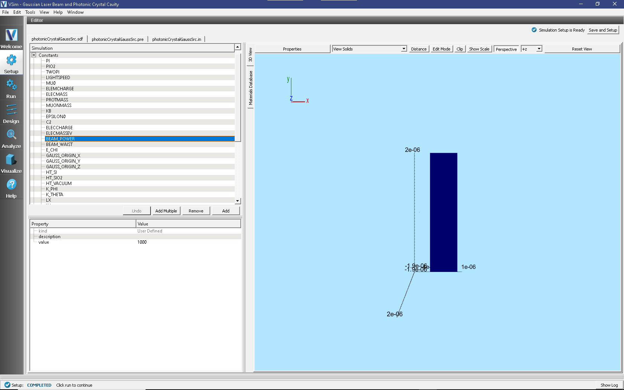The width and height of the screenshot is (624, 390).
Task: Click the tree scrollbar up arrow
Action: tap(238, 47)
